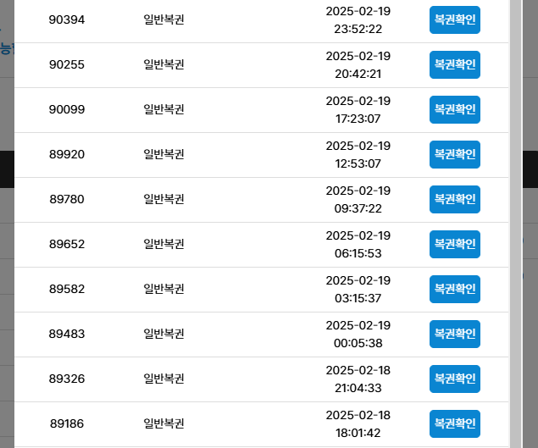Check ticket 89186 with 복권확인 button
538x448 pixels.
coord(455,424)
